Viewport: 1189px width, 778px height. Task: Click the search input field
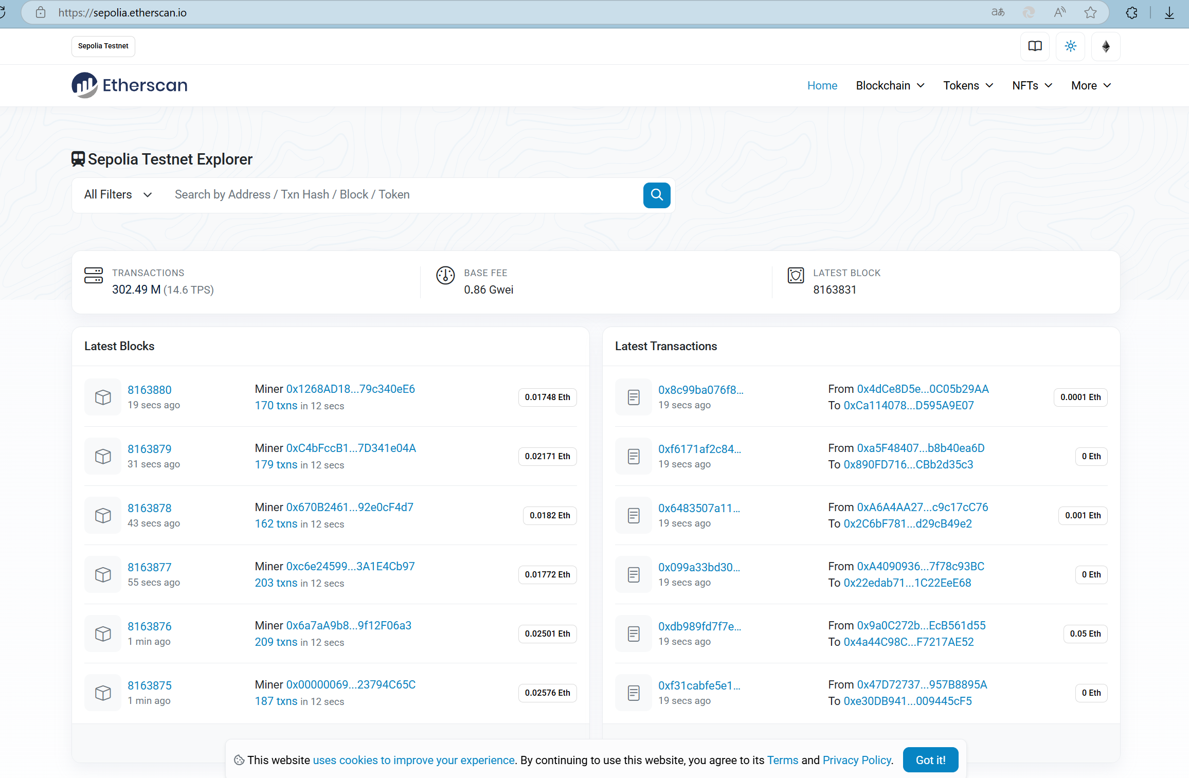point(404,195)
